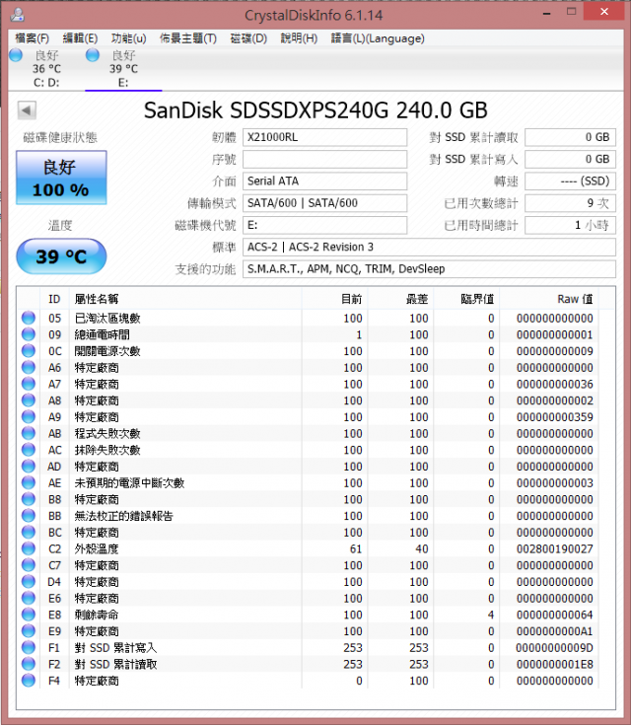Click the previous disk arrow button

pos(27,110)
